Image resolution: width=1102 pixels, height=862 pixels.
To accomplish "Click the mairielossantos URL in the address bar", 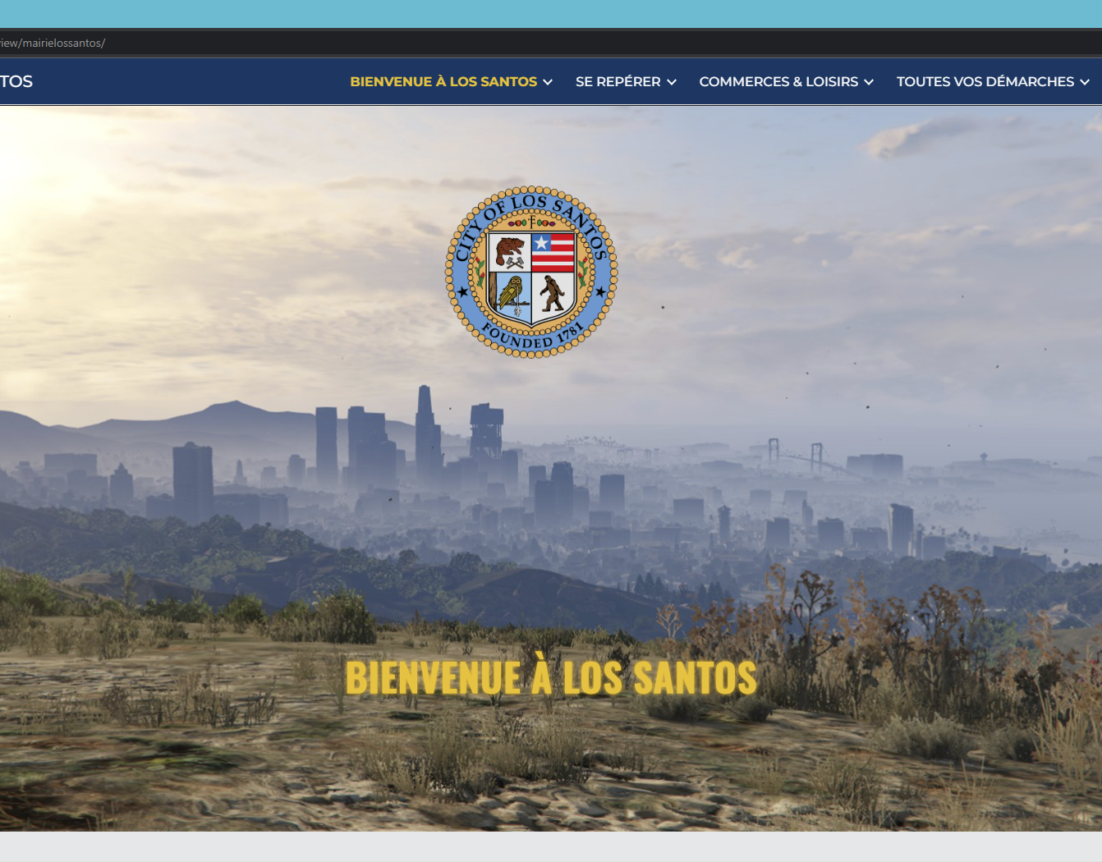I will click(53, 43).
